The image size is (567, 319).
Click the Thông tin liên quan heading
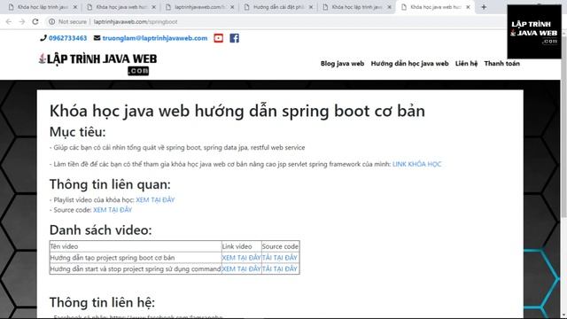tap(110, 184)
